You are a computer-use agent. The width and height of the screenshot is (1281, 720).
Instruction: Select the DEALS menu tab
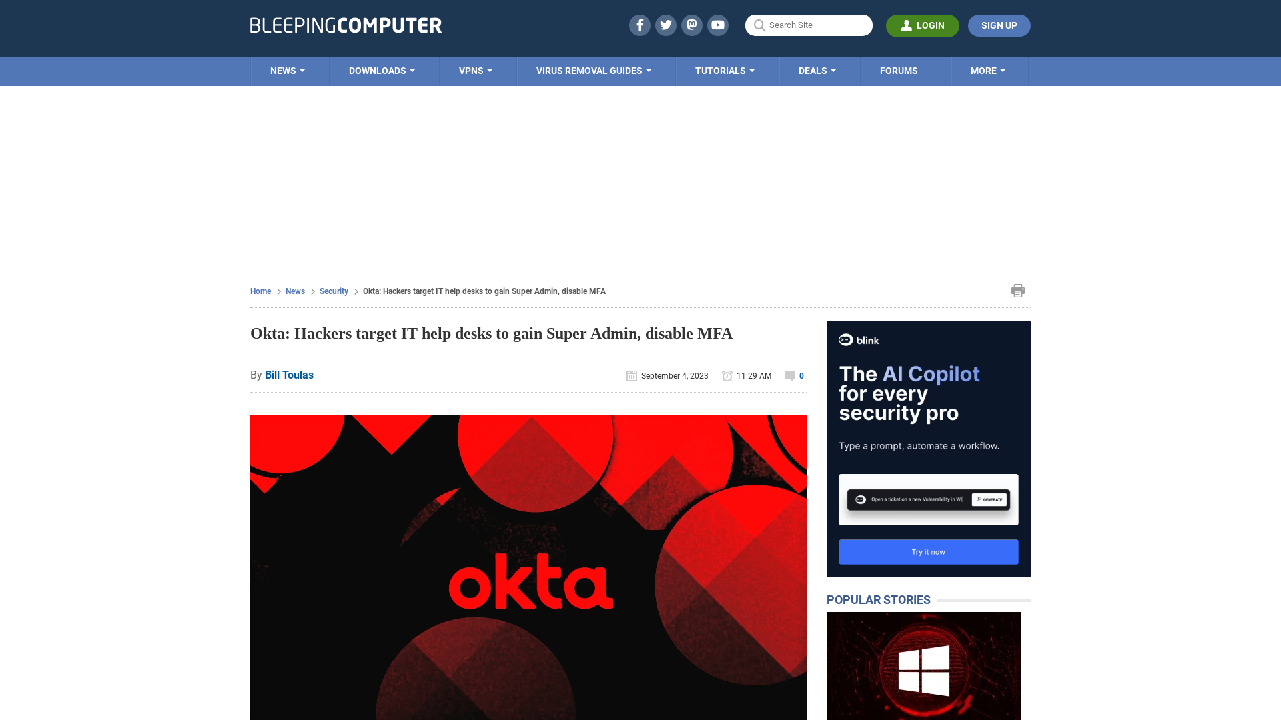pos(817,70)
